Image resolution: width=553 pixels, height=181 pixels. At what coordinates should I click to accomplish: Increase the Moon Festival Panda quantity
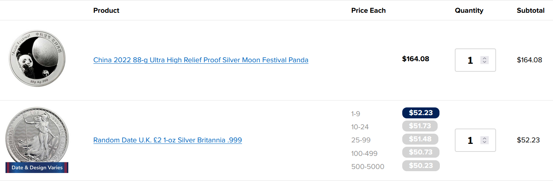click(484, 58)
